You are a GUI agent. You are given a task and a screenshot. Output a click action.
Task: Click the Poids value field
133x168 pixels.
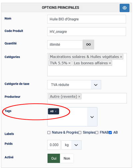(x=54, y=145)
